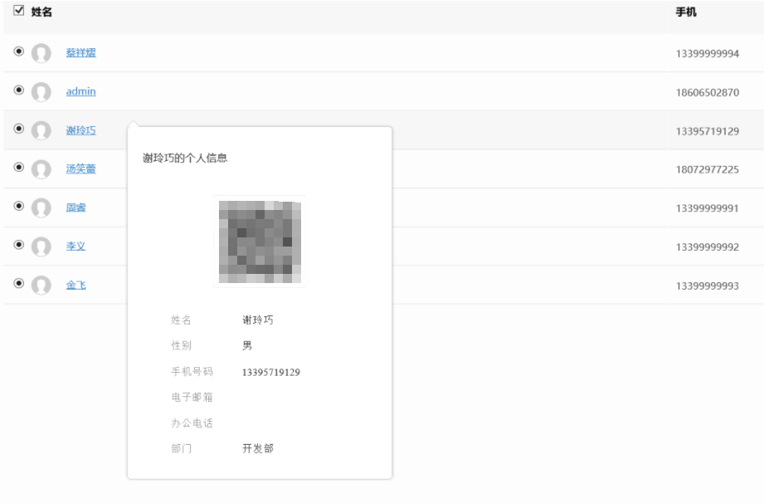Image resolution: width=764 pixels, height=503 pixels.
Task: Select radio button for 蔡祥熠 row
Action: pyautogui.click(x=18, y=51)
